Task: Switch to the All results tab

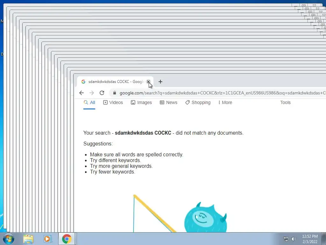Action: point(89,102)
